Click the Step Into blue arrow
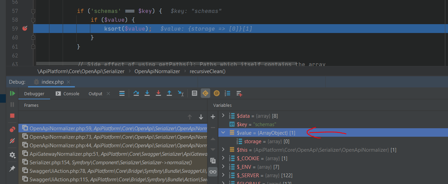This screenshot has height=184, width=448. (x=147, y=94)
